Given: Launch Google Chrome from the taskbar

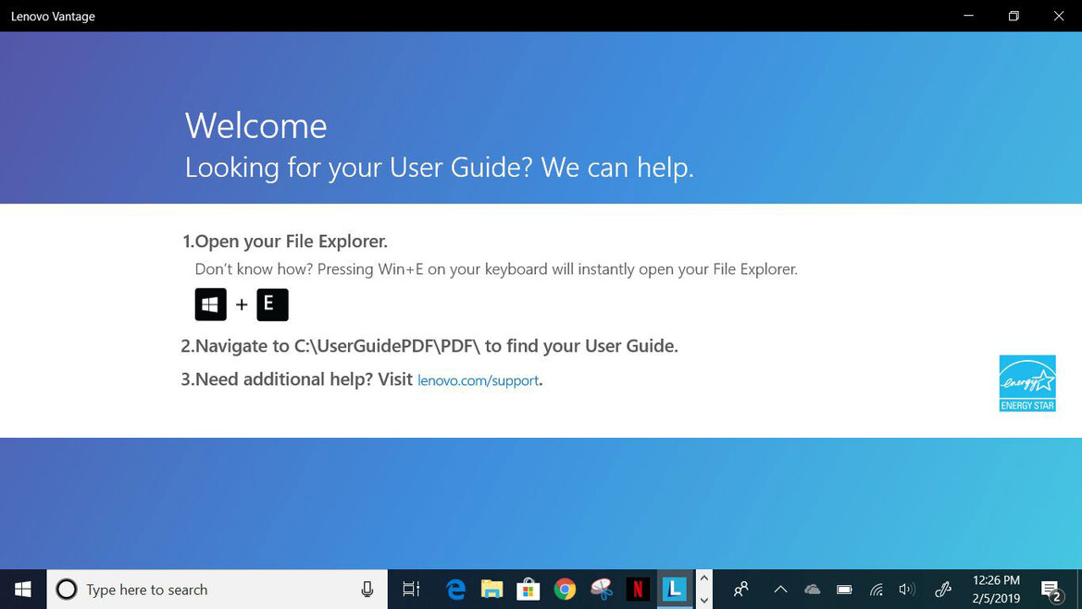Looking at the screenshot, I should (565, 589).
